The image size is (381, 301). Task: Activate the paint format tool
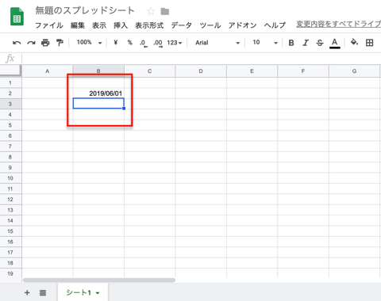click(60, 43)
